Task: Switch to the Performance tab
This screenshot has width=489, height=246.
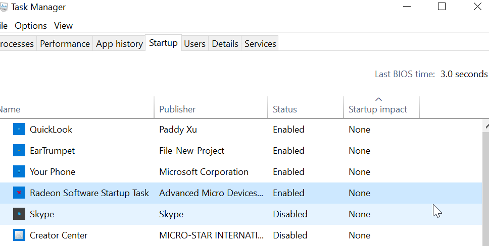Action: click(x=65, y=43)
